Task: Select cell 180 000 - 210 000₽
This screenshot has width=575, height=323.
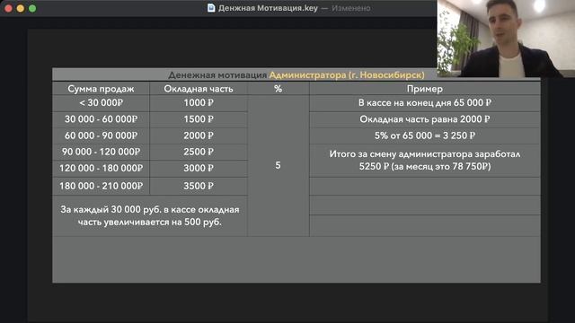Action: pyautogui.click(x=101, y=186)
